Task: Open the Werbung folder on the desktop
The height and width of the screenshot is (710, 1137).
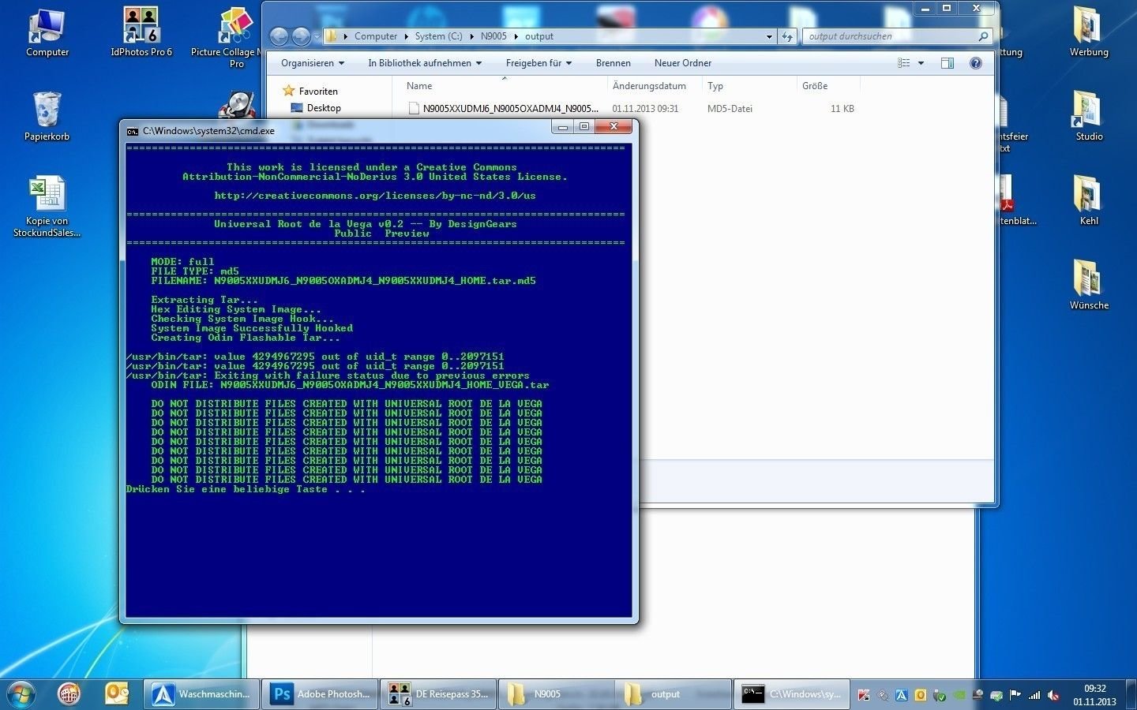Action: (1089, 33)
